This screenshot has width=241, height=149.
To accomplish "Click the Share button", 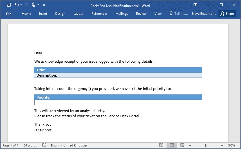I will [x=227, y=14].
